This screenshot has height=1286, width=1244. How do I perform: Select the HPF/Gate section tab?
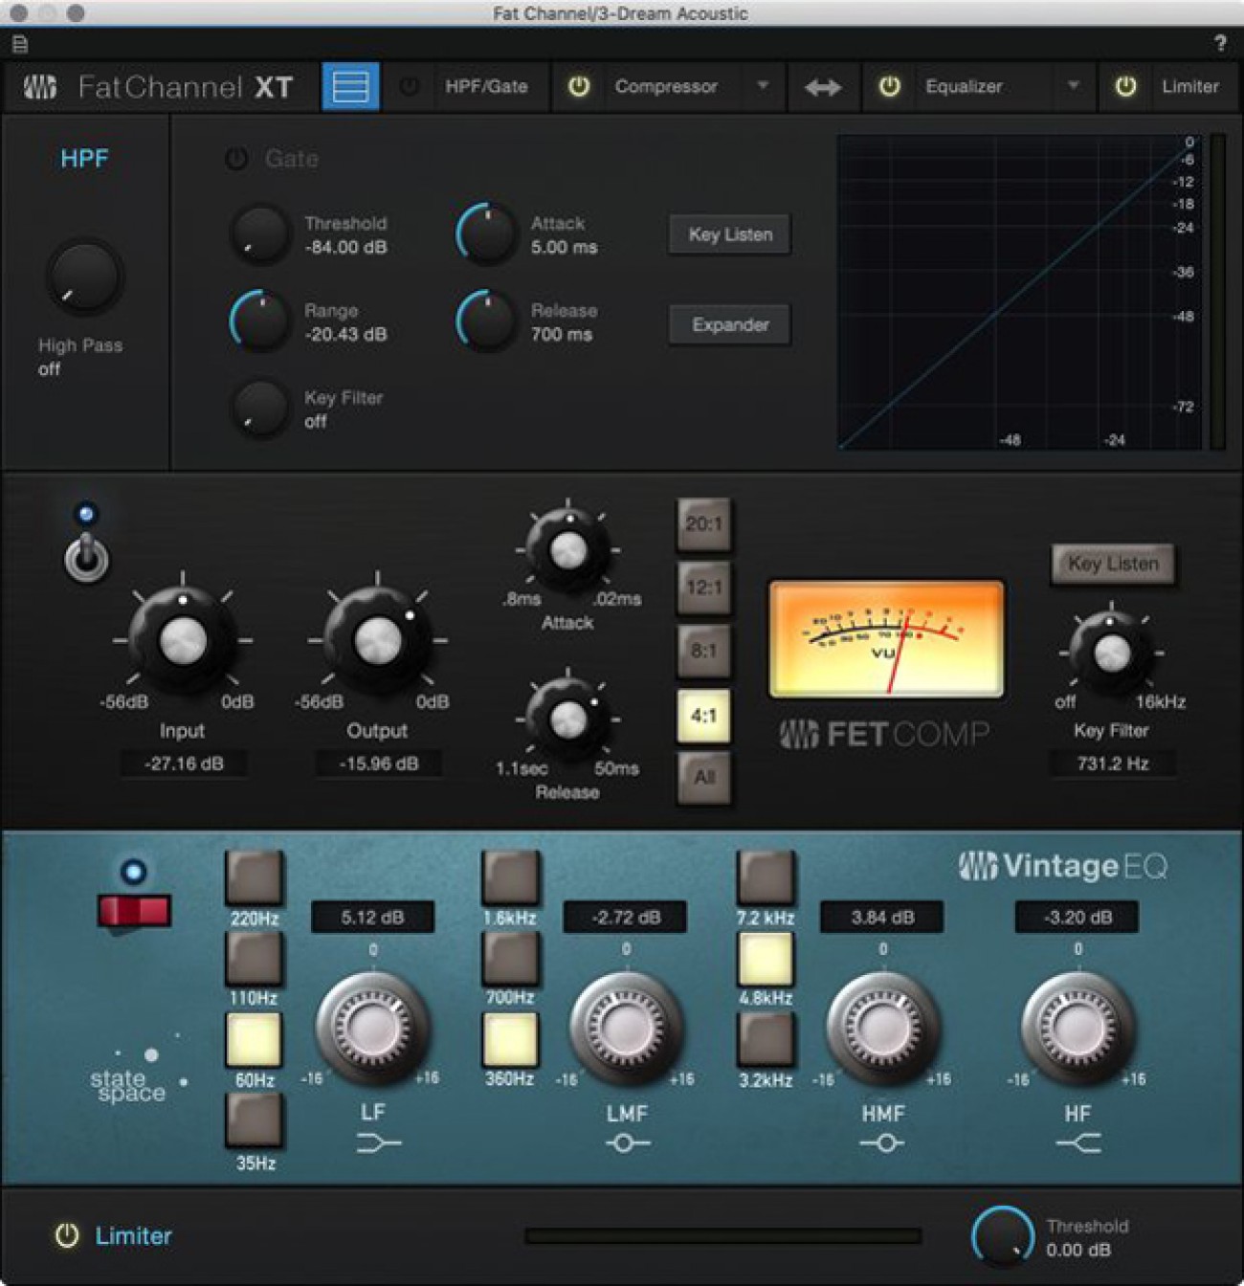486,86
